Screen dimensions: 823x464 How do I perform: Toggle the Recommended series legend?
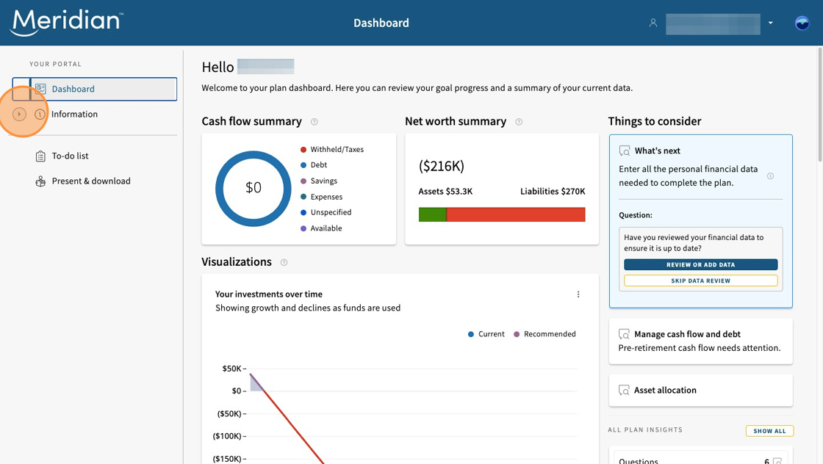click(x=545, y=334)
